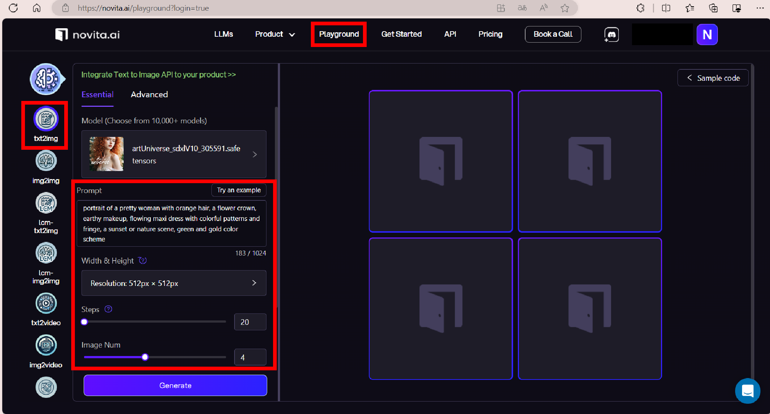Open the support chat bubble
770x414 pixels.
tap(747, 391)
